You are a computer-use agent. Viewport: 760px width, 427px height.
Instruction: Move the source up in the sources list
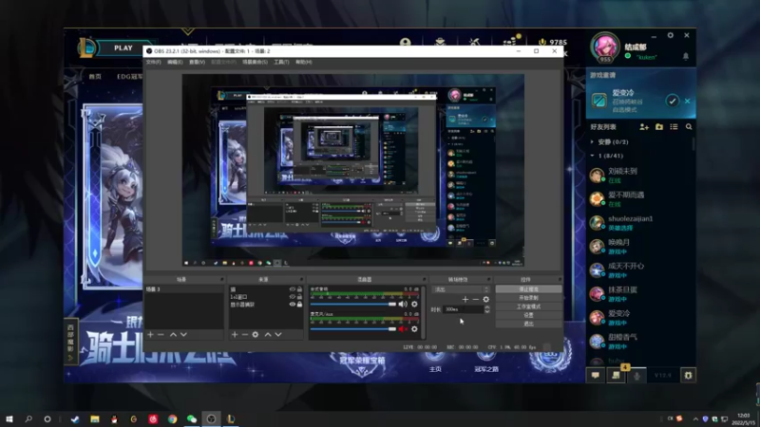(x=268, y=335)
